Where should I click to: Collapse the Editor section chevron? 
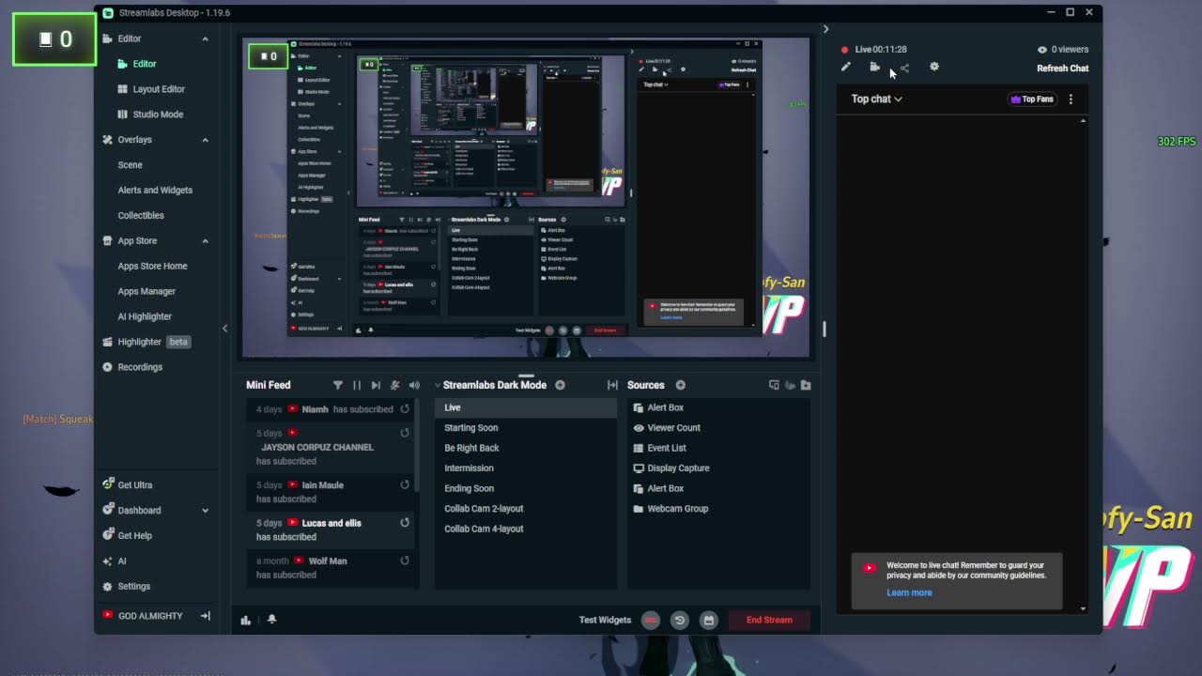click(x=206, y=38)
